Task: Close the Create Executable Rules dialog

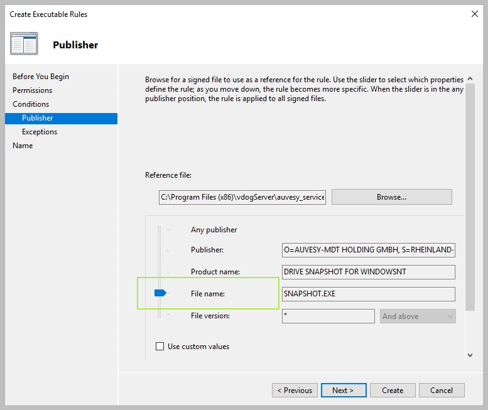Action: point(473,13)
